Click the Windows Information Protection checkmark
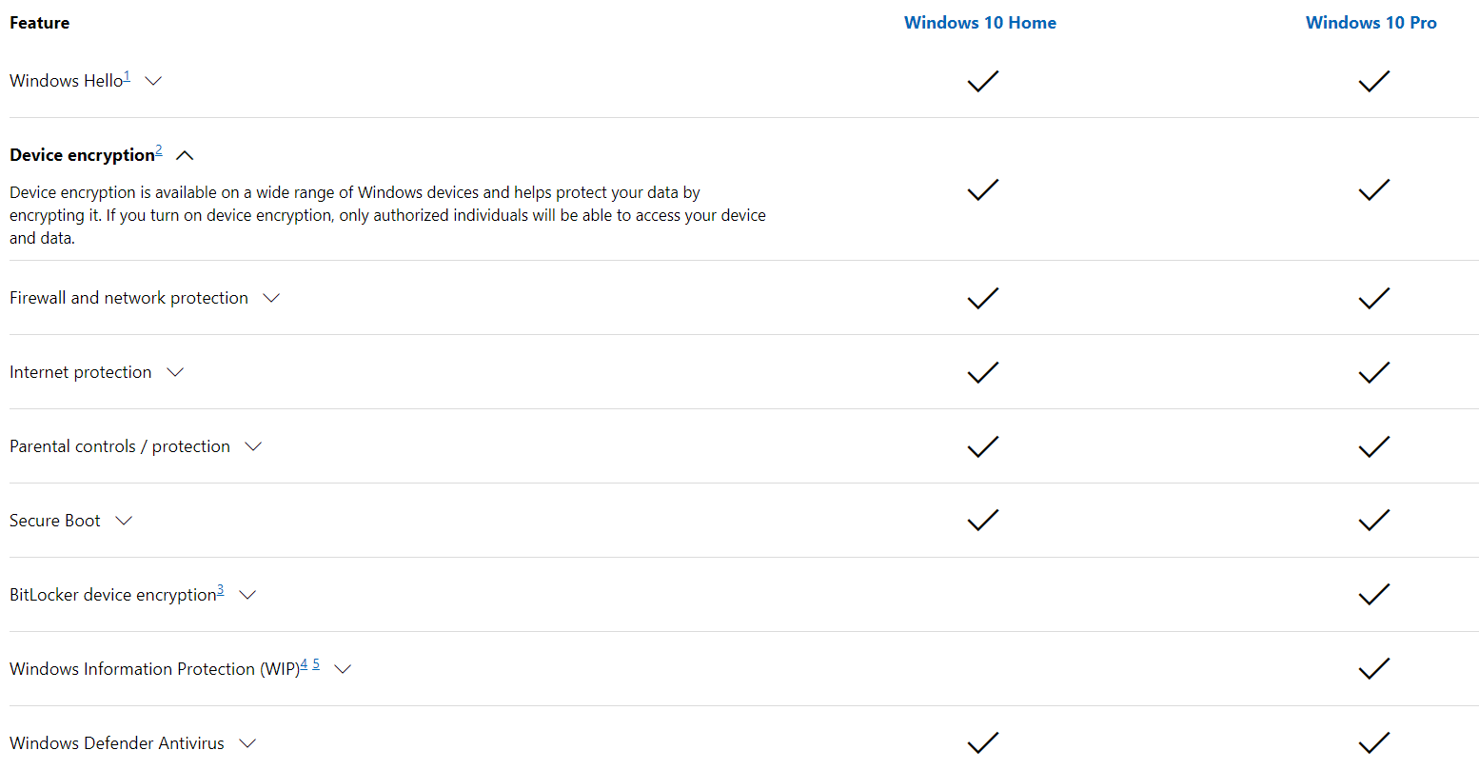 (x=1373, y=668)
